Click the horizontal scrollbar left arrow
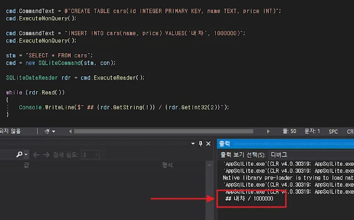The image size is (354, 220). coord(70,132)
